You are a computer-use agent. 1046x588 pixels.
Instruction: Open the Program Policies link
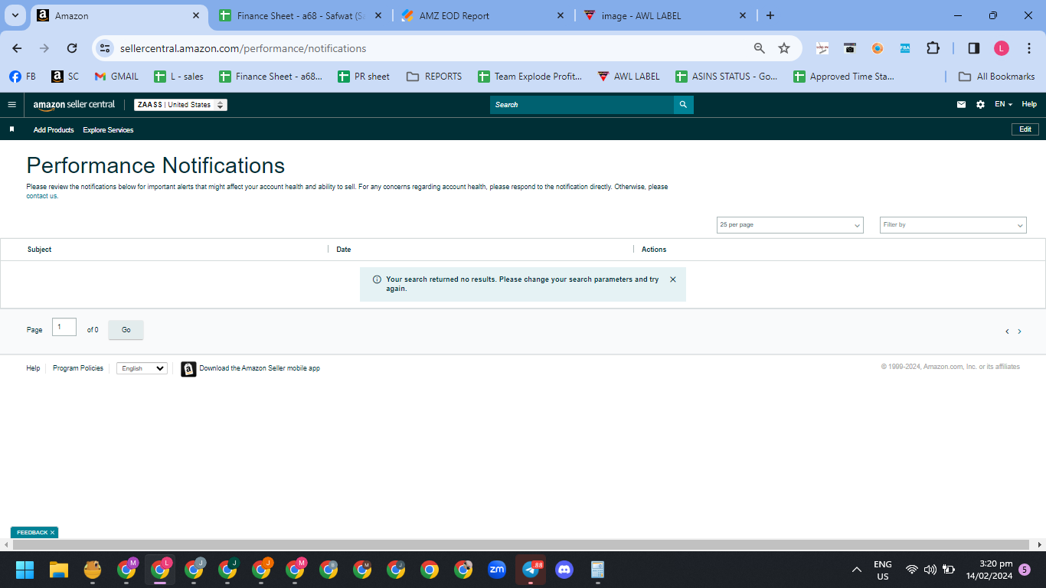click(x=78, y=368)
